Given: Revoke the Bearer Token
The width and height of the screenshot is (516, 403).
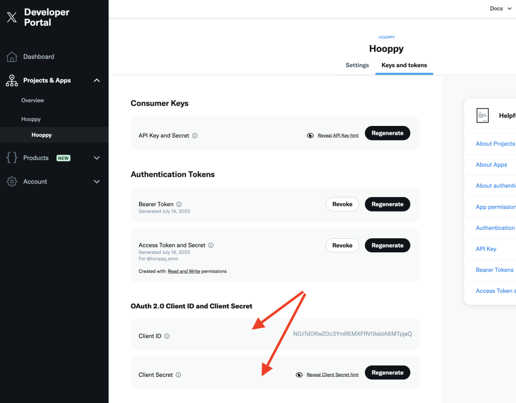Looking at the screenshot, I should coord(342,204).
